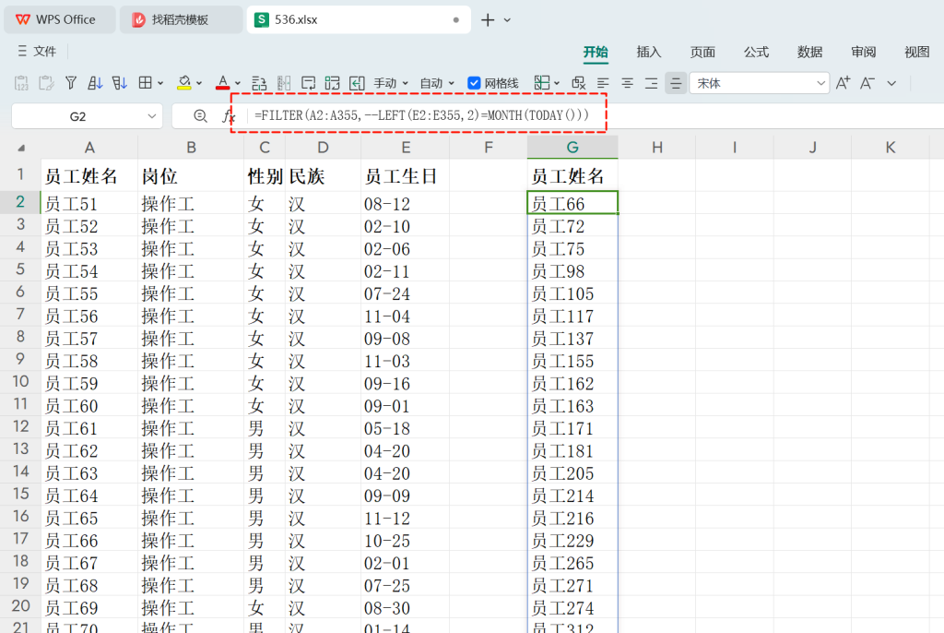Viewport: 944px width, 633px height.
Task: Expand more toolbar options chevron
Action: [x=891, y=83]
